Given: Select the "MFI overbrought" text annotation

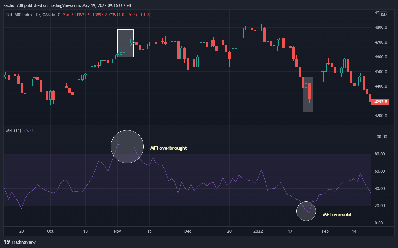Looking at the screenshot, I should point(168,148).
